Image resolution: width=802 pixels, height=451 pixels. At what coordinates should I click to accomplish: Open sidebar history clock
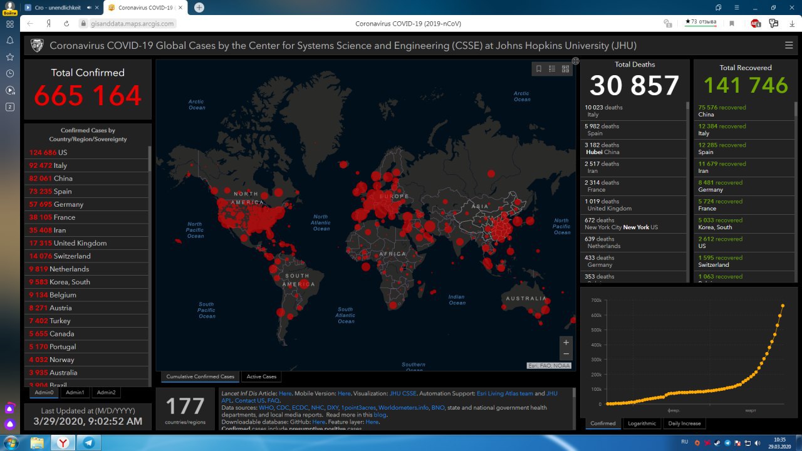pos(9,73)
